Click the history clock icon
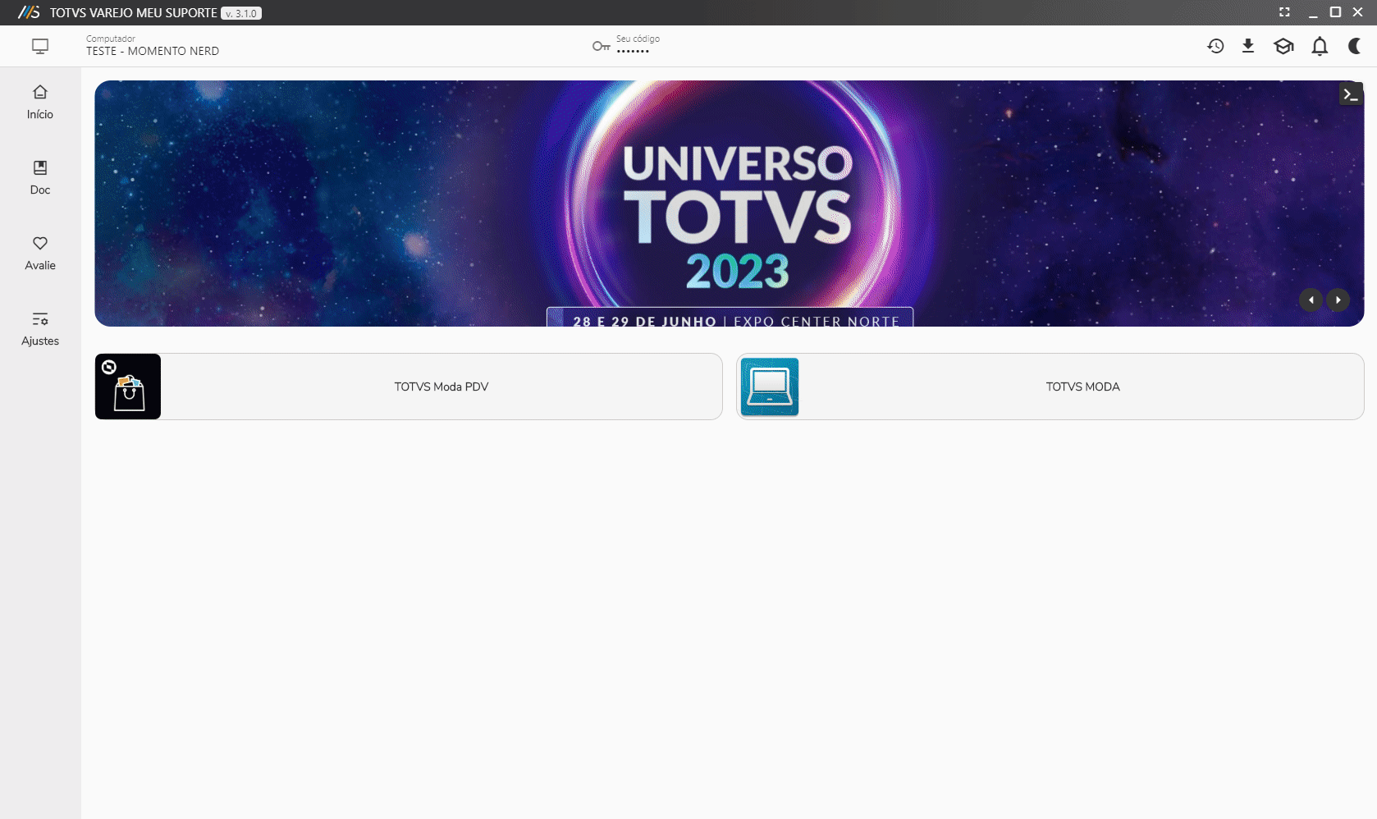The height and width of the screenshot is (819, 1377). point(1215,46)
